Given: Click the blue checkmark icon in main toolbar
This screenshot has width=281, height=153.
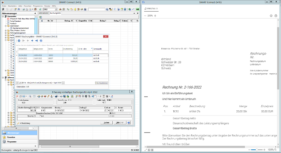Looking at the screenshot, I should point(133,9).
